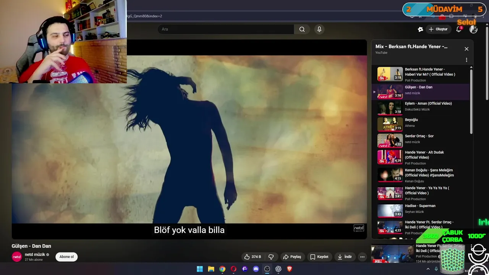Screen dimensions: 489x275
Task: Play Berksan ft. Hande Yener - Haberi Var Mı
Action: coord(420,74)
